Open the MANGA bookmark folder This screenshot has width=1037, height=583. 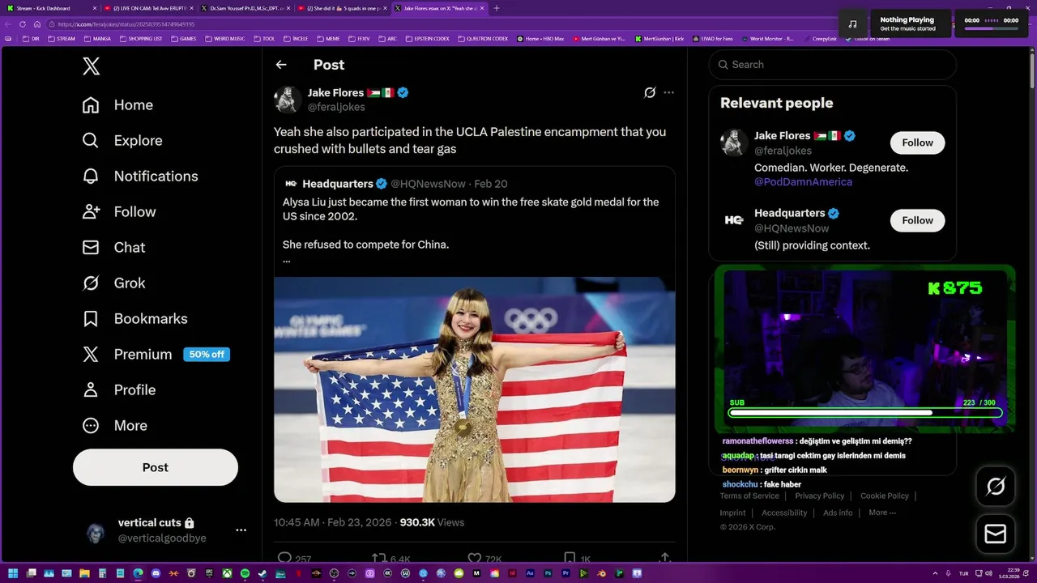click(97, 39)
